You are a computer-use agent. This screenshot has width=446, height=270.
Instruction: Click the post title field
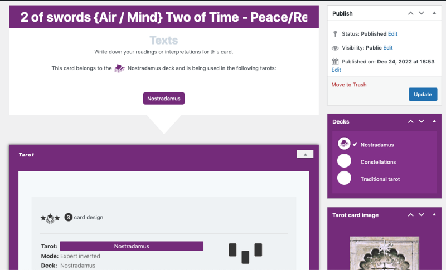[x=164, y=17]
